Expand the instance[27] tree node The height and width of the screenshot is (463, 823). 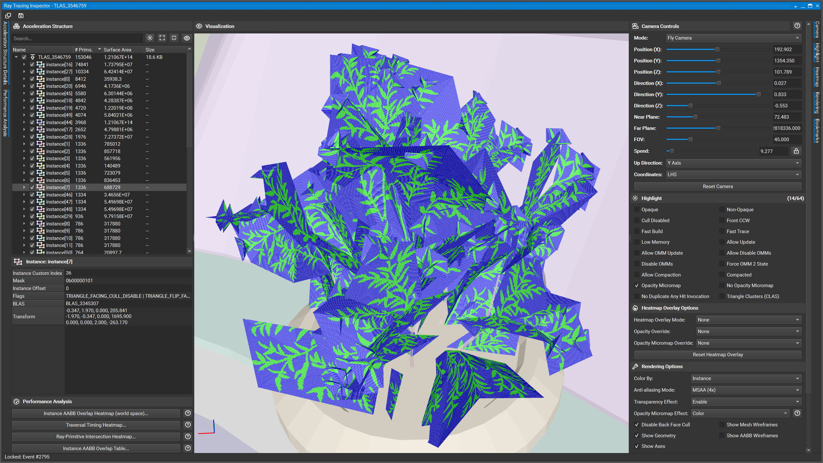coord(24,72)
